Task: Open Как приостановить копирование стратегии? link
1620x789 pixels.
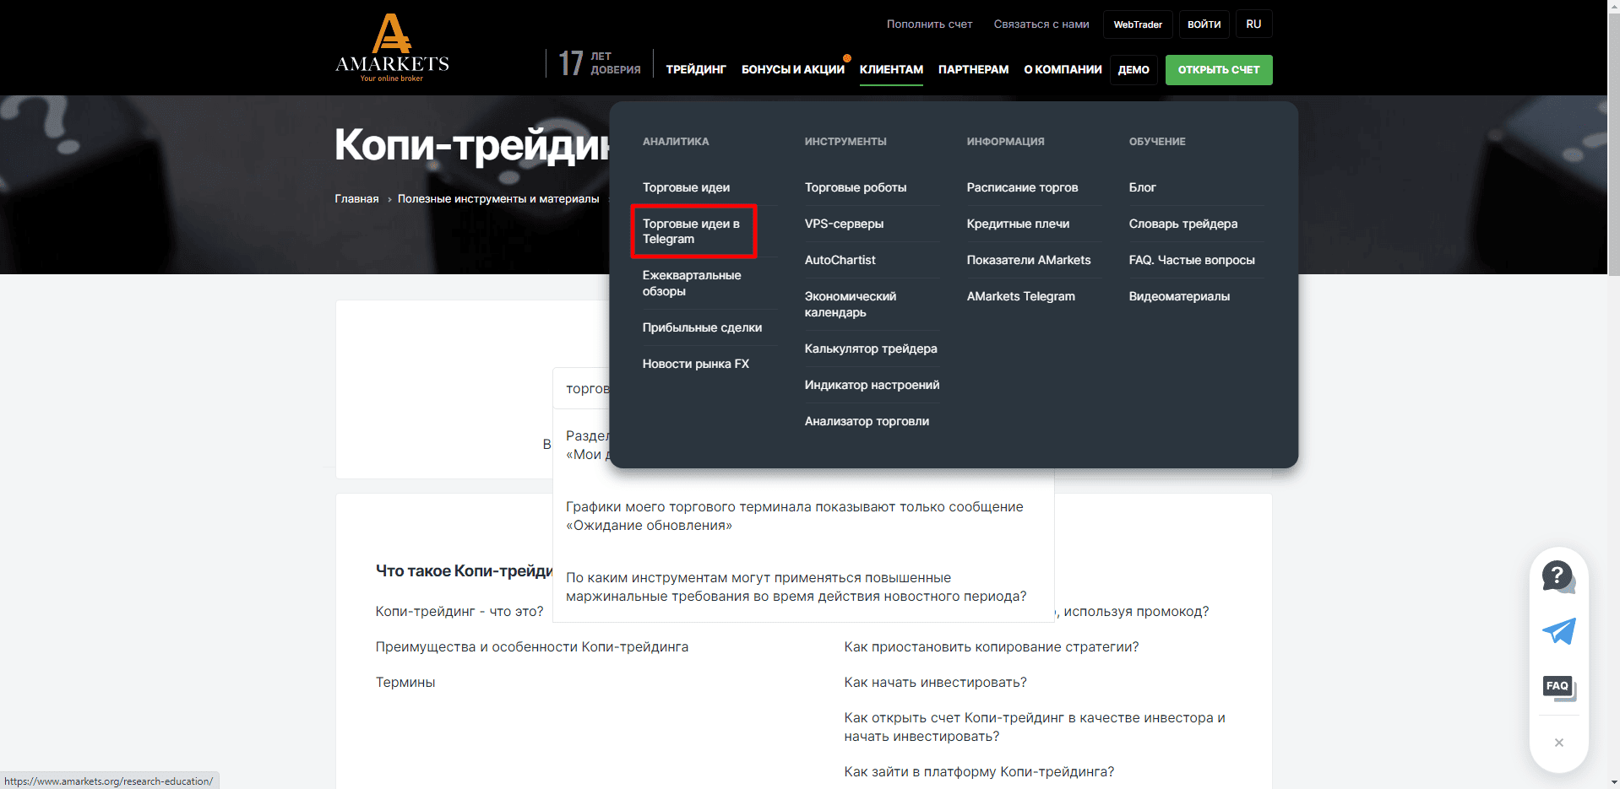Action: [992, 647]
